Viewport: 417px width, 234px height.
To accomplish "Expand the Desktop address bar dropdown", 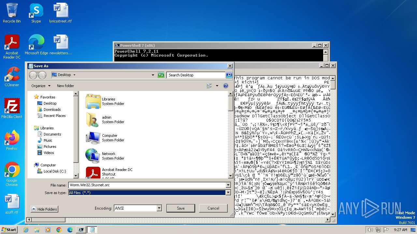I will [x=74, y=75].
